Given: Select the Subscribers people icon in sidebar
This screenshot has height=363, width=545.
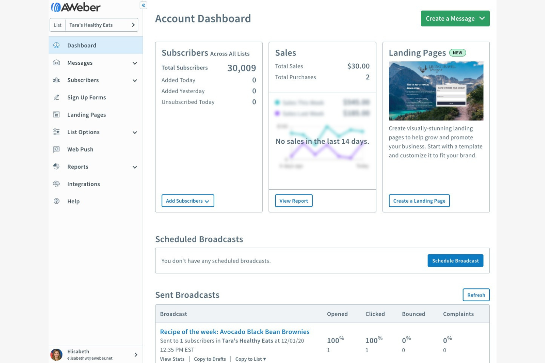Looking at the screenshot, I should tap(56, 80).
